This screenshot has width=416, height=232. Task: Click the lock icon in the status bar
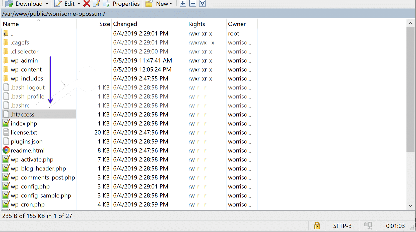point(317,225)
